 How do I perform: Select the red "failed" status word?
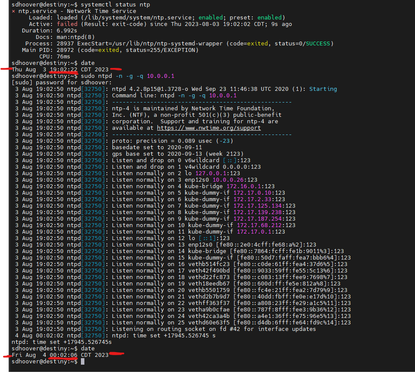pyautogui.click(x=67, y=24)
